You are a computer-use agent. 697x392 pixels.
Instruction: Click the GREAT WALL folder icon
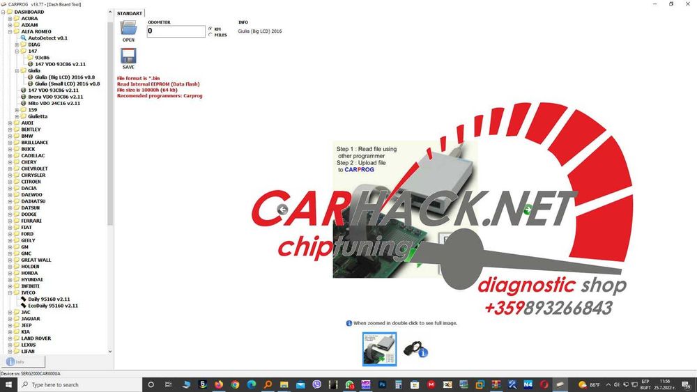point(17,260)
